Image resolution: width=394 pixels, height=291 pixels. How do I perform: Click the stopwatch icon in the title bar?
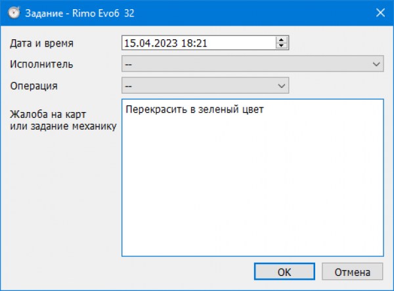click(x=12, y=12)
